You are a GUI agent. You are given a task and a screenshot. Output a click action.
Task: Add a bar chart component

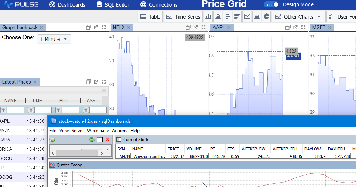(x=208, y=16)
